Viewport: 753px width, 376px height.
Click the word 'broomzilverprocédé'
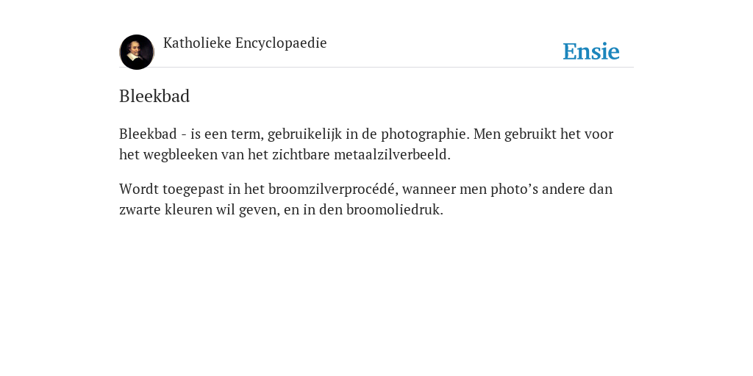pyautogui.click(x=332, y=189)
